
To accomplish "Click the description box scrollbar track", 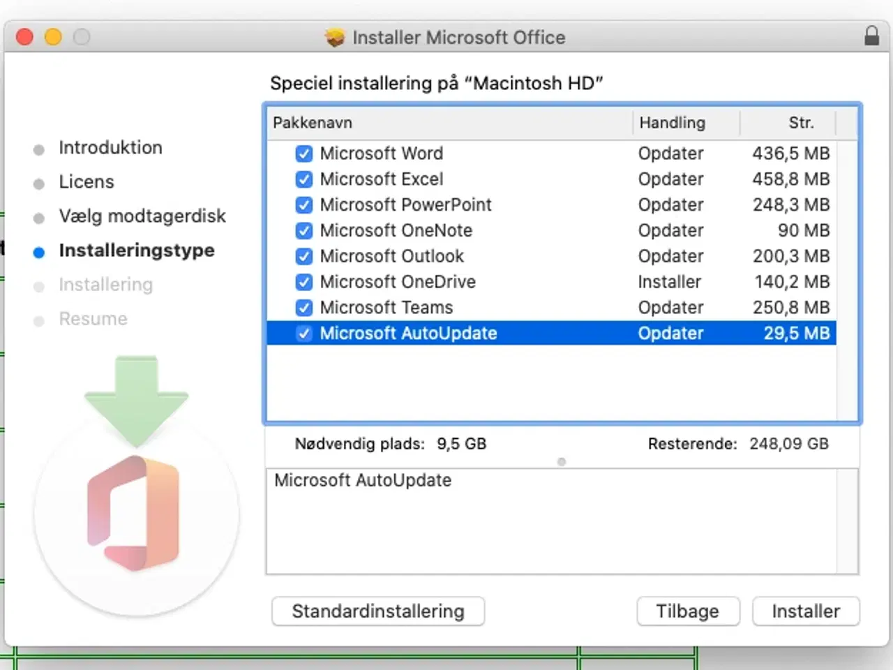I will point(848,521).
